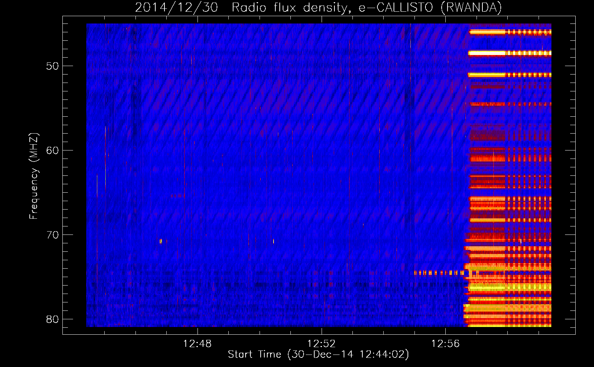Image resolution: width=594 pixels, height=367 pixels.
Task: Click the plot title 'Radio flux density, e-CALLISTO (RWANDA)'
Action: [367, 7]
